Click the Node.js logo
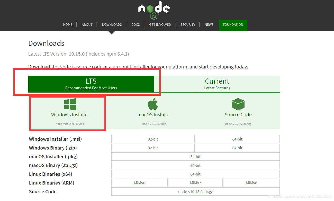This screenshot has width=334, height=201. (154, 10)
